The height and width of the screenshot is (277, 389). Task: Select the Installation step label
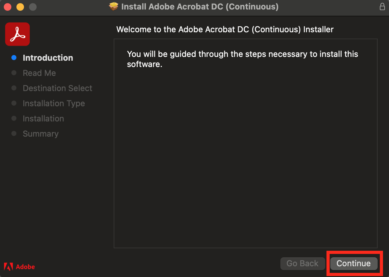pyautogui.click(x=43, y=119)
